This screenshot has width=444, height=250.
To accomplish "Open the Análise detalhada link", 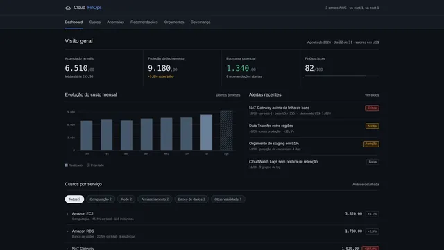I will pos(366,185).
